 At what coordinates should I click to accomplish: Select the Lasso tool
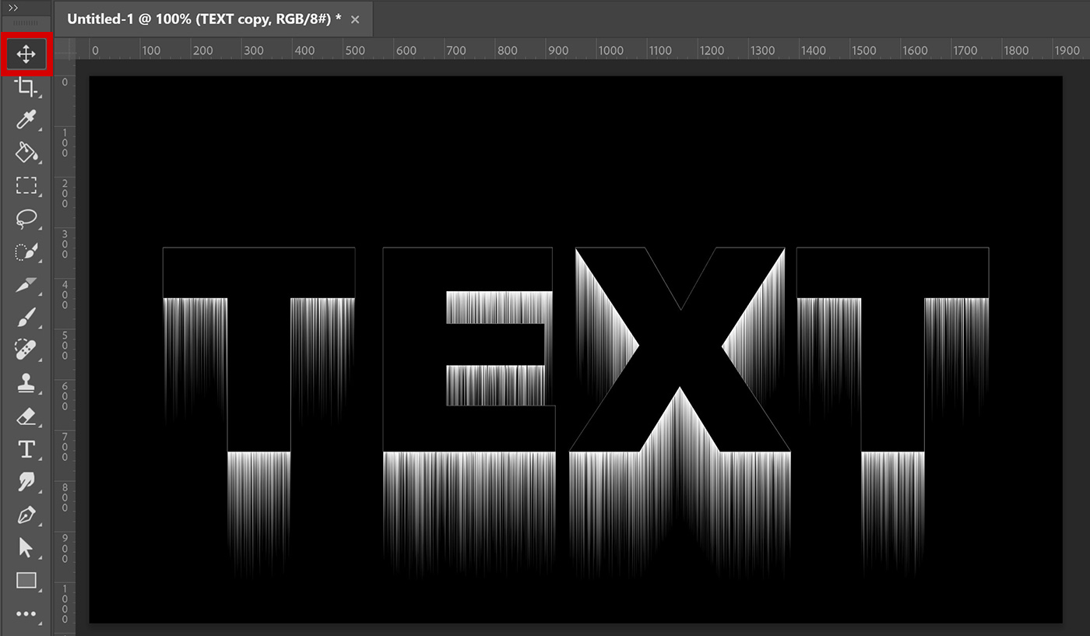click(x=26, y=220)
